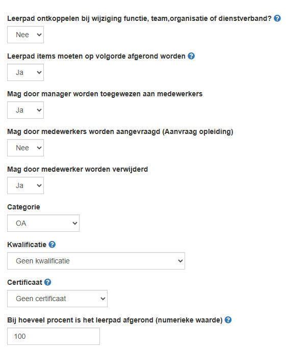Click label Mag door medewerker worden verwijderd
Image resolution: width=287 pixels, height=350 pixels.
click(77, 170)
